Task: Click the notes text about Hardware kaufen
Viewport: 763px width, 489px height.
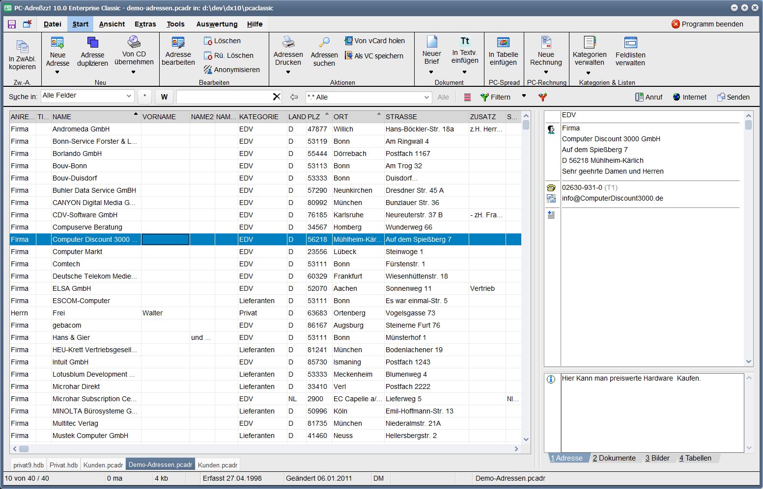Action: [x=631, y=378]
